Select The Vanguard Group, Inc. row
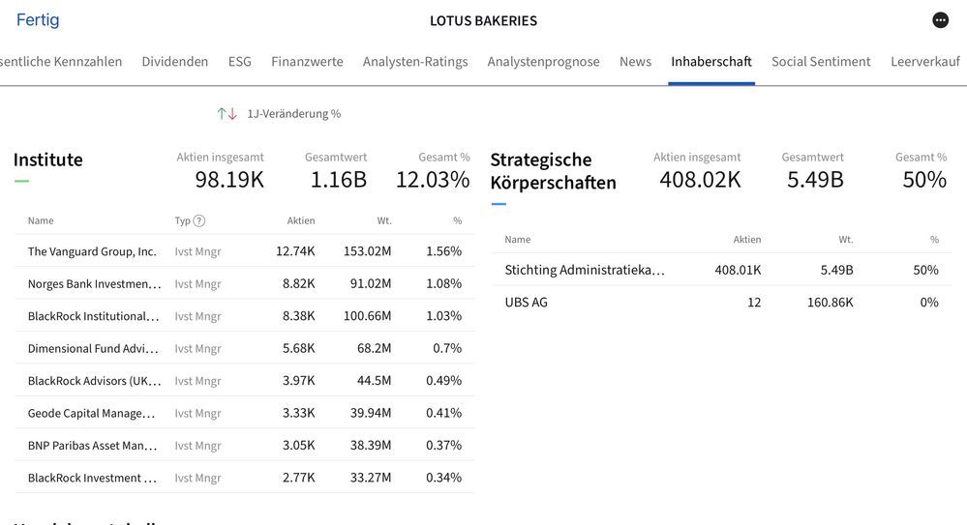The height and width of the screenshot is (525, 967). (244, 251)
